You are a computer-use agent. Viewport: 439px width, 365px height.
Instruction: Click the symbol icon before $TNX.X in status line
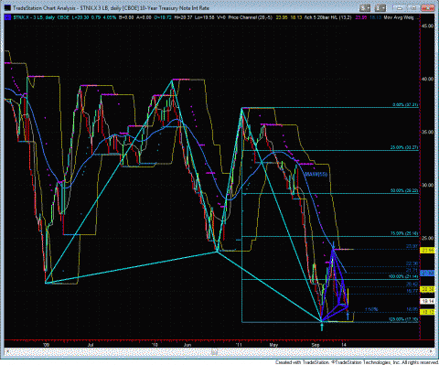coord(8,17)
